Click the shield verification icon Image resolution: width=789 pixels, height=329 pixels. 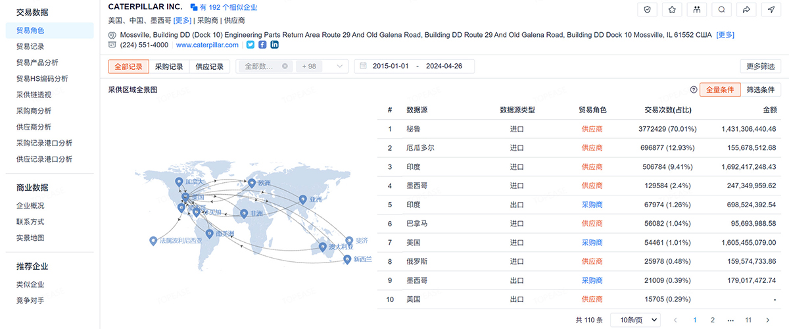648,10
